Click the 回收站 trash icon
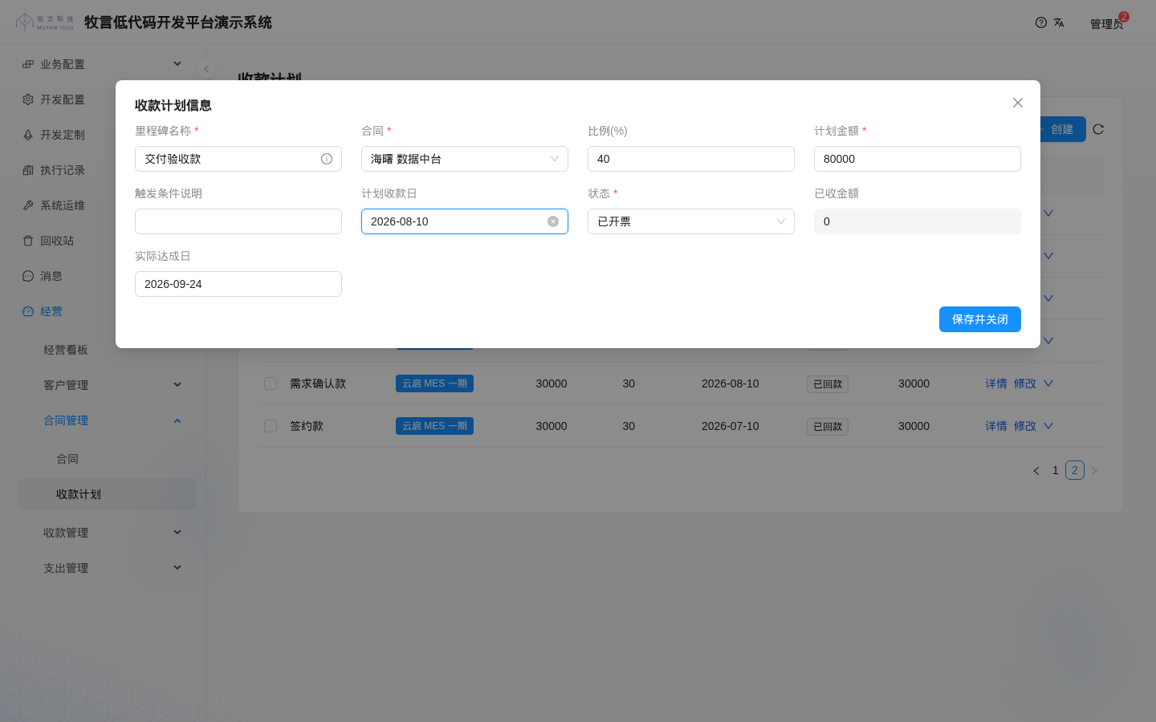This screenshot has width=1156, height=722. (28, 241)
